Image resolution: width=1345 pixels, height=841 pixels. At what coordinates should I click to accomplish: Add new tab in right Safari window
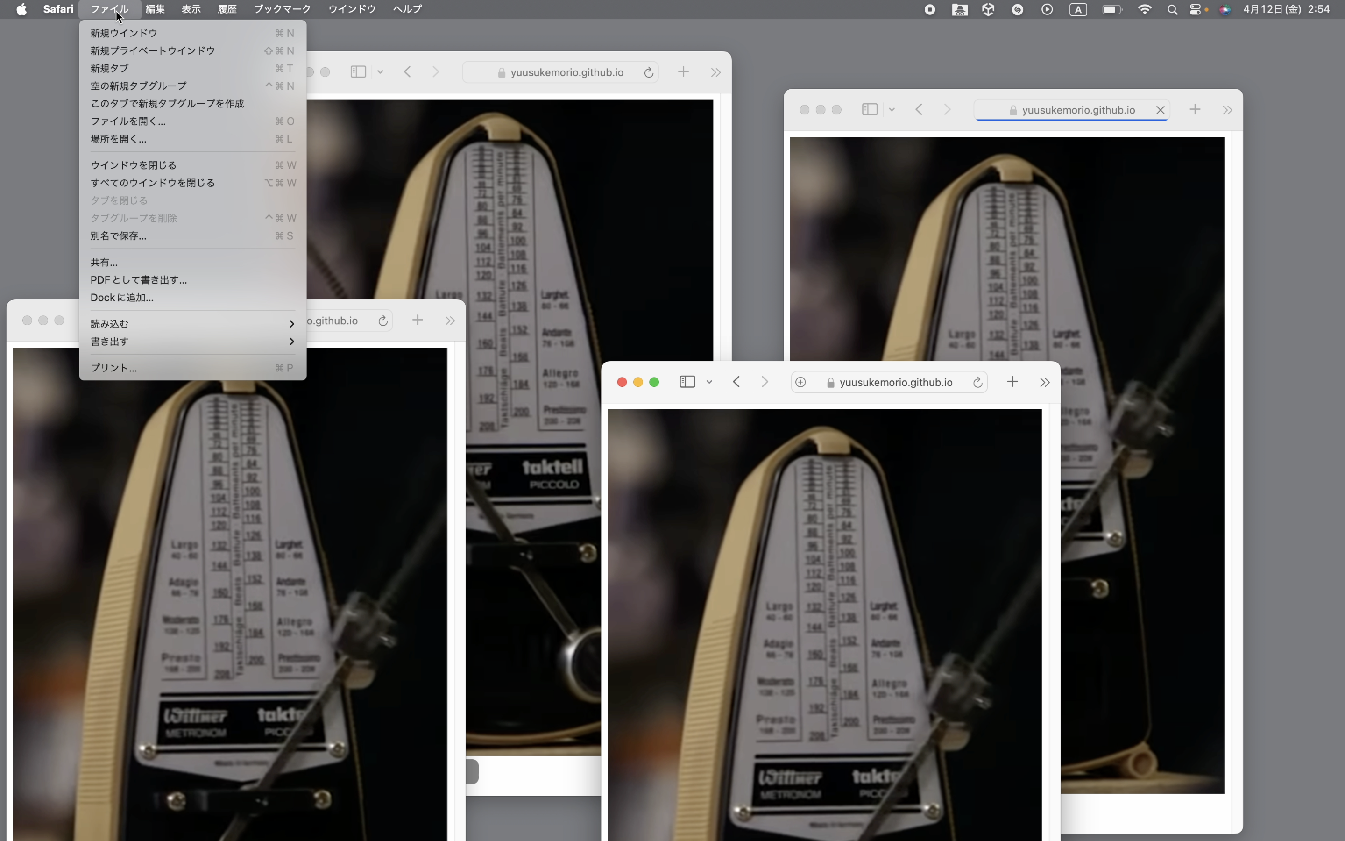[x=1194, y=110]
